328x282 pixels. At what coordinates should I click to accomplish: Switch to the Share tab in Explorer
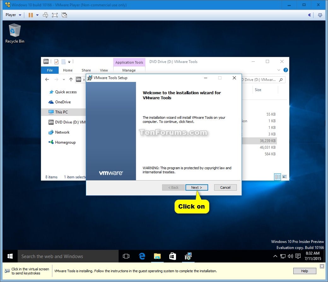(86, 70)
